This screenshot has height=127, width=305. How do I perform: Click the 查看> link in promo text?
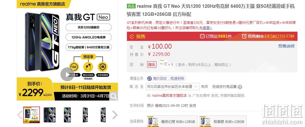coord(207,28)
